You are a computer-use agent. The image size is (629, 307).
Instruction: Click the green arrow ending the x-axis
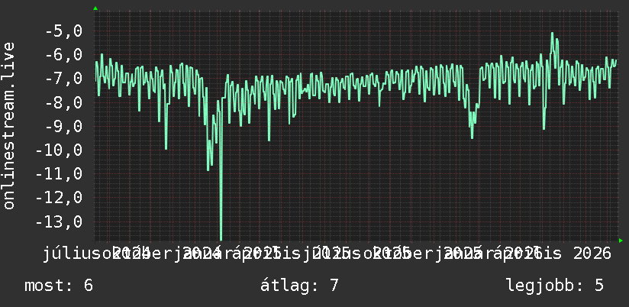[621, 241]
